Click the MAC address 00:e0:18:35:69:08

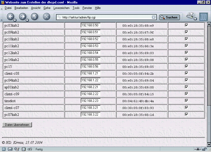coord(138,60)
